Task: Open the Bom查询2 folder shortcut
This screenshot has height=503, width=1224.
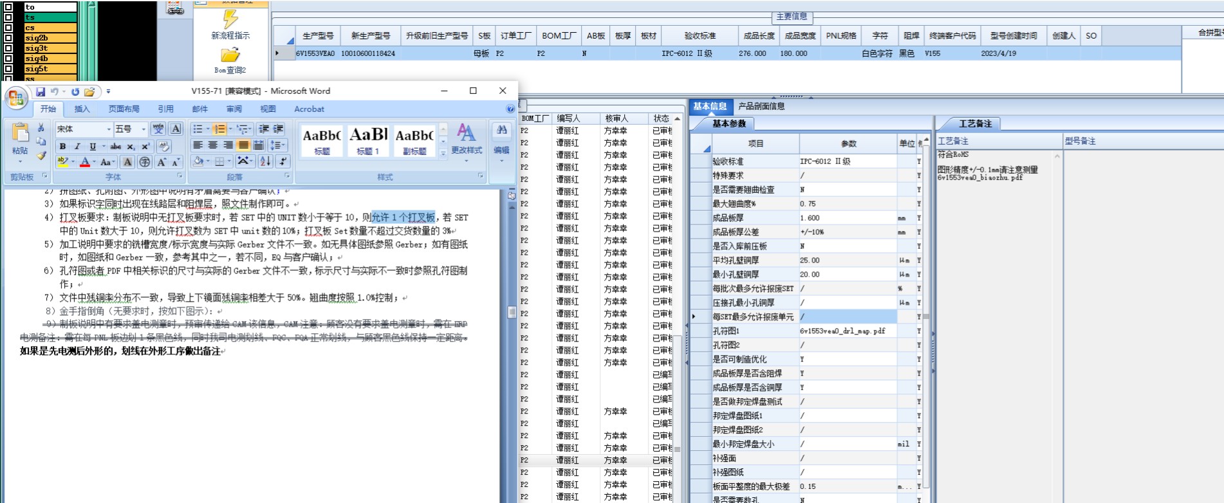Action: (x=230, y=60)
